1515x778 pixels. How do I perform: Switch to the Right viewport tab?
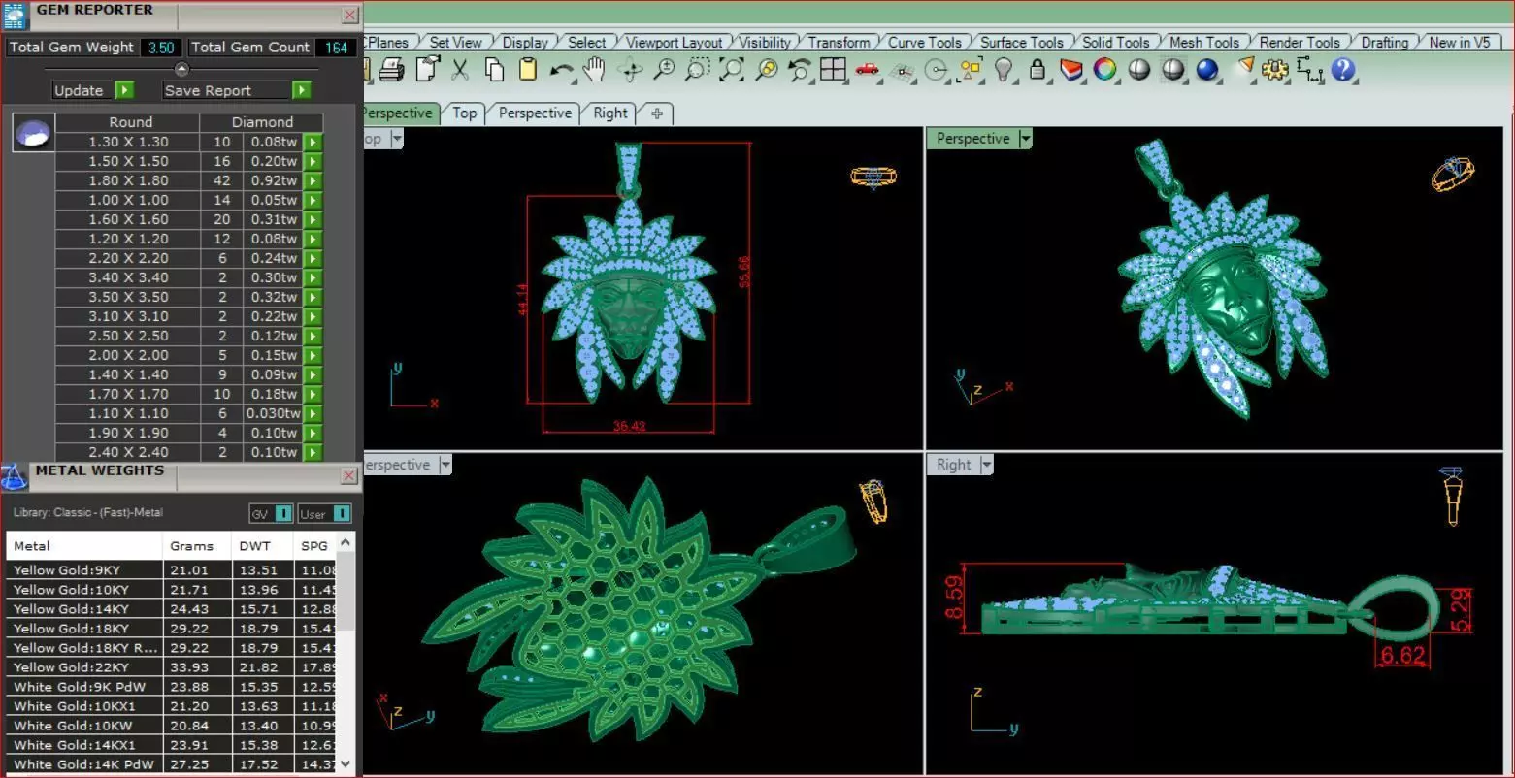[x=610, y=113]
